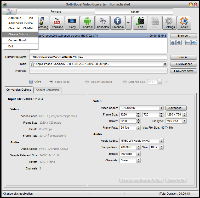Image resolution: width=200 pixels, height=198 pixels.
Task: Open audio Bitrate 160 kbps dropdown
Action: pyautogui.click(x=138, y=154)
